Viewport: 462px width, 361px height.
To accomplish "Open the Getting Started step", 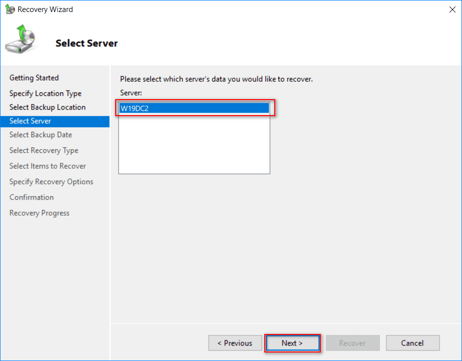I will tap(34, 78).
